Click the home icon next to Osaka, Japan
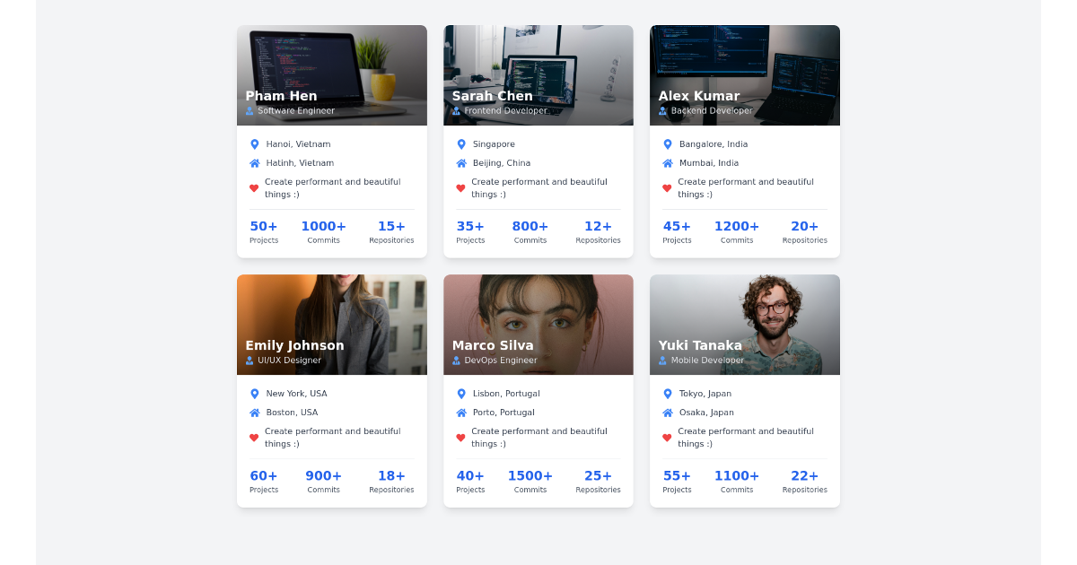The height and width of the screenshot is (565, 1077). coord(667,413)
